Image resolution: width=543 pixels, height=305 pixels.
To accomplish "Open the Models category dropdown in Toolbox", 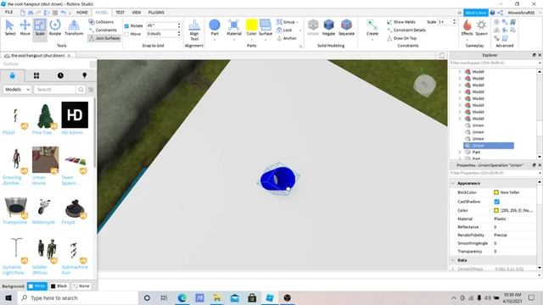I will pos(17,90).
